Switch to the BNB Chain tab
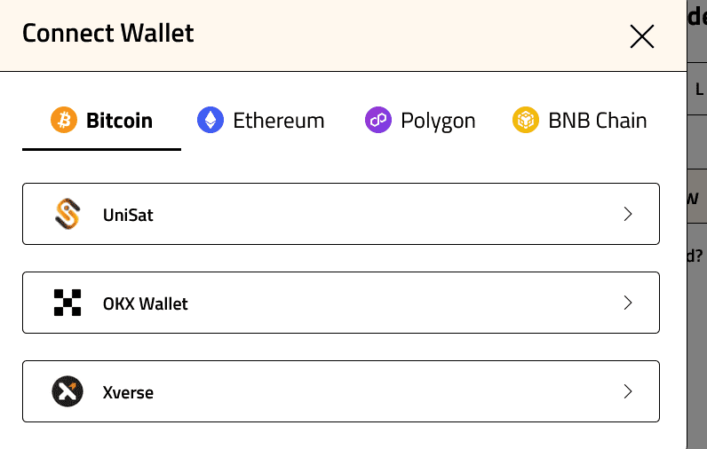The width and height of the screenshot is (707, 449). pyautogui.click(x=597, y=121)
